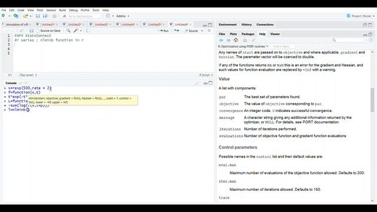The height and width of the screenshot is (212, 377).
Task: Click editor line 3 in the script
Action: pyautogui.click(x=114, y=45)
